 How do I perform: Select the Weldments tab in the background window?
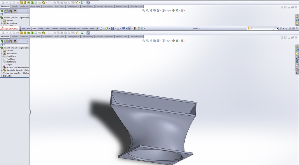[x=48, y=6]
